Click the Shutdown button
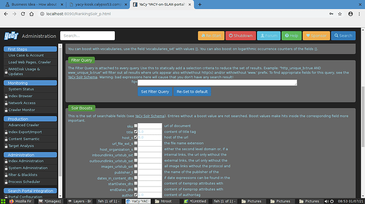 (241, 36)
